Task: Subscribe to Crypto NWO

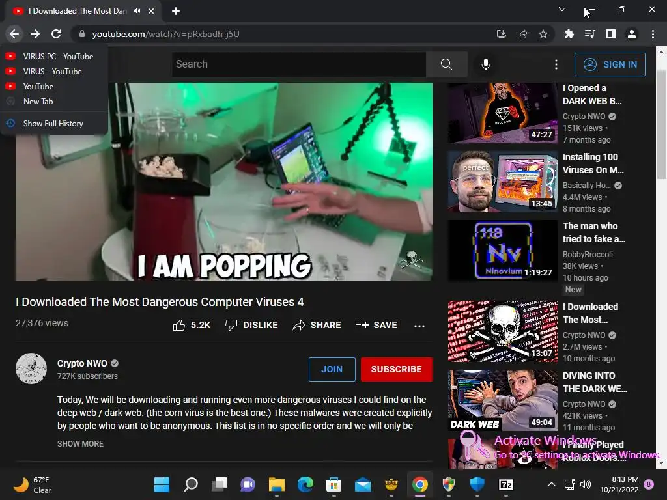Action: [x=397, y=369]
